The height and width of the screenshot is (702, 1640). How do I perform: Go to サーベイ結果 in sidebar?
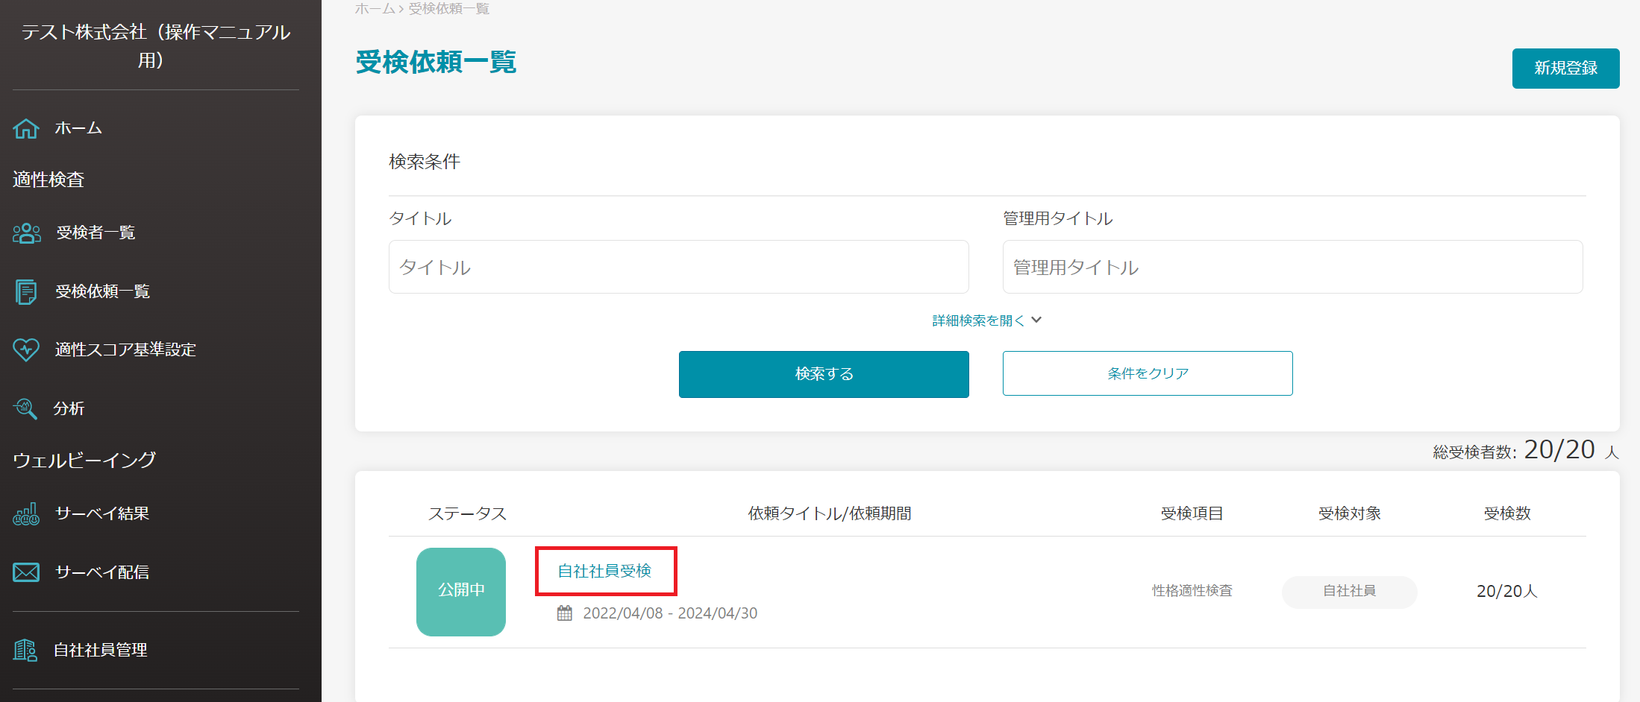click(102, 513)
